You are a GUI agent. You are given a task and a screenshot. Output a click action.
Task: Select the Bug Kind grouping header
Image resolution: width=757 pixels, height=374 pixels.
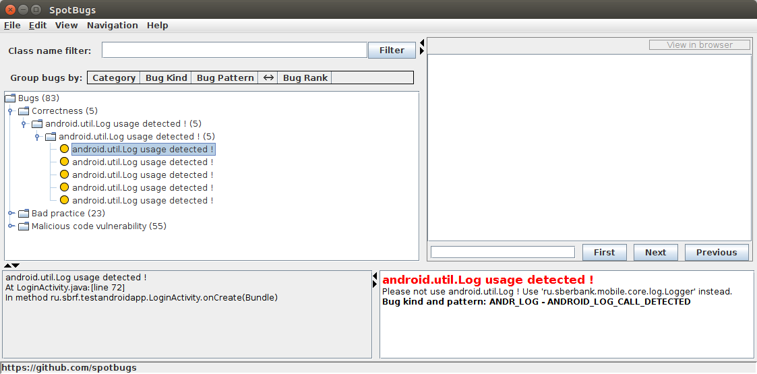point(166,77)
